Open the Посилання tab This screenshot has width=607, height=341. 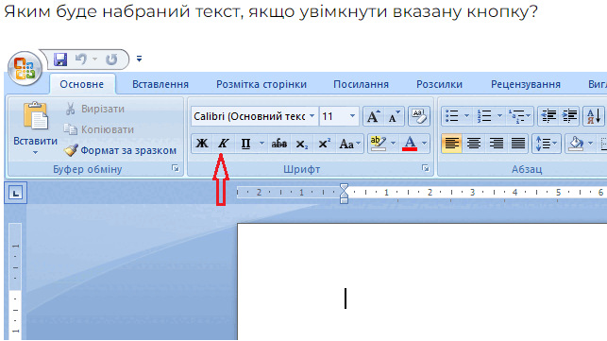[361, 84]
